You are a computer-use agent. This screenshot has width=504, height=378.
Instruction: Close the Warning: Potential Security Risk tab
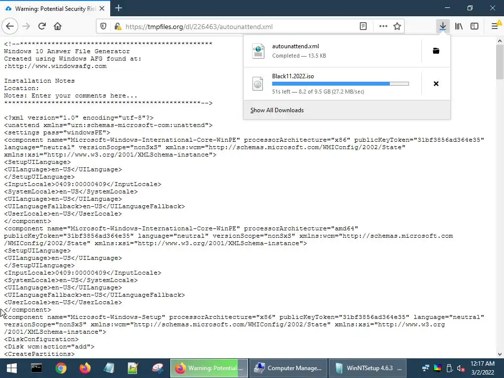pyautogui.click(x=102, y=9)
